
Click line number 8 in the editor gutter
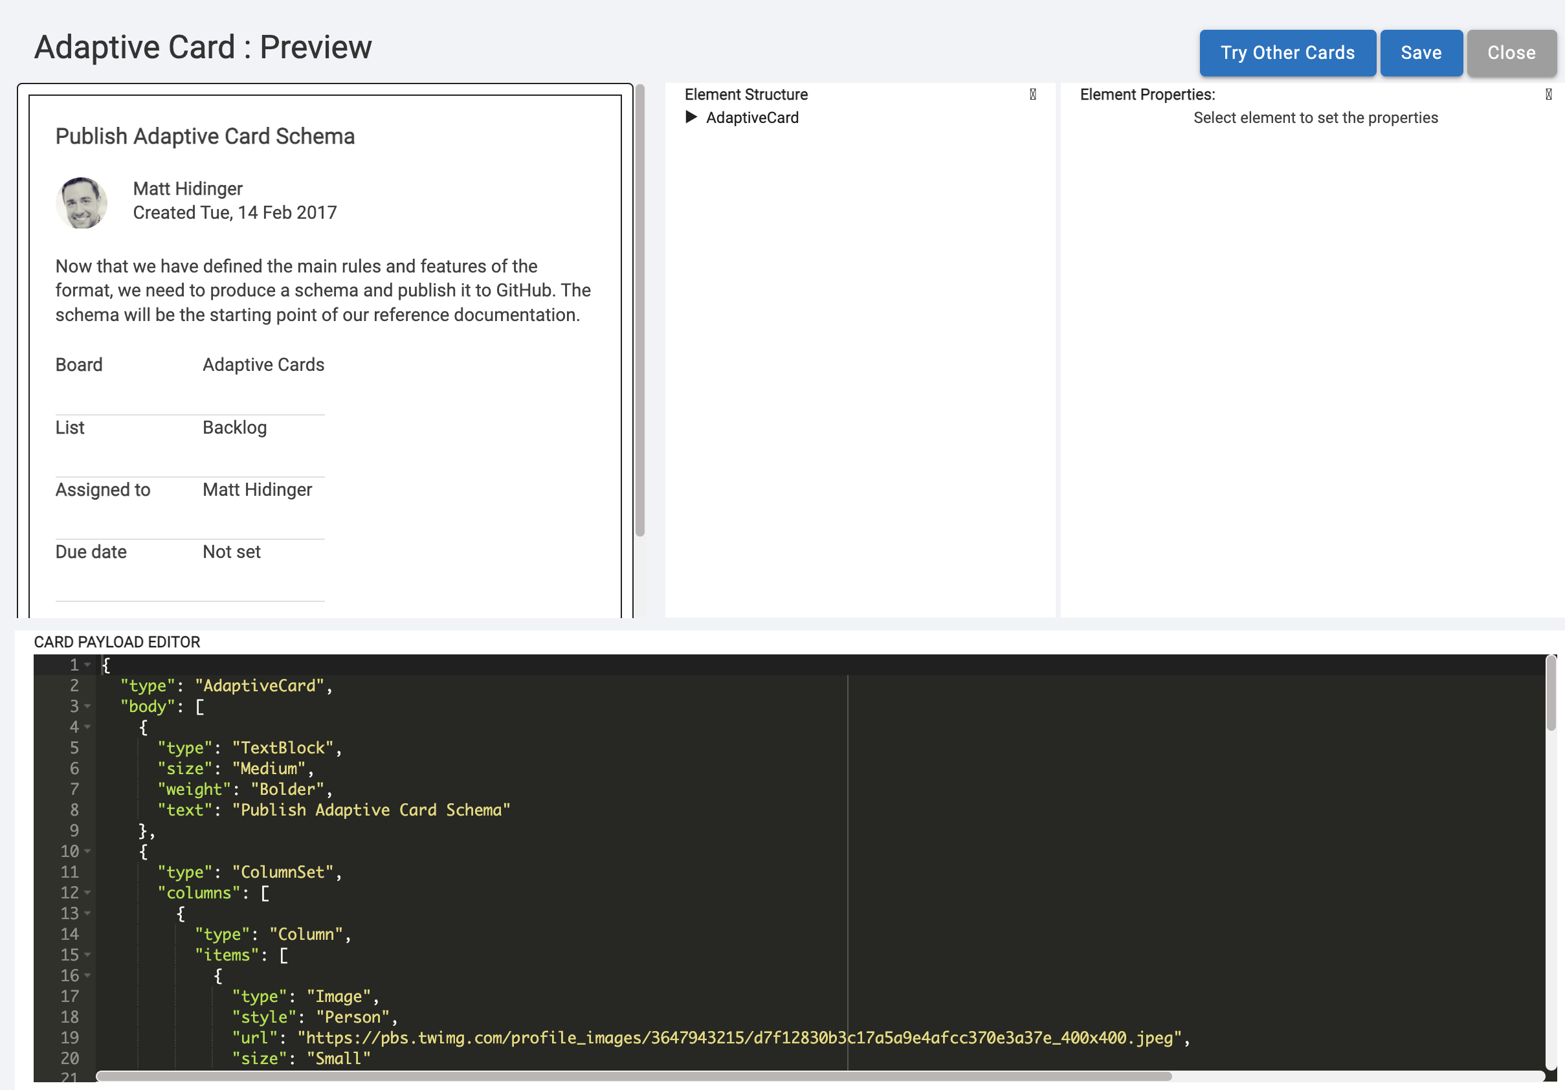74,810
